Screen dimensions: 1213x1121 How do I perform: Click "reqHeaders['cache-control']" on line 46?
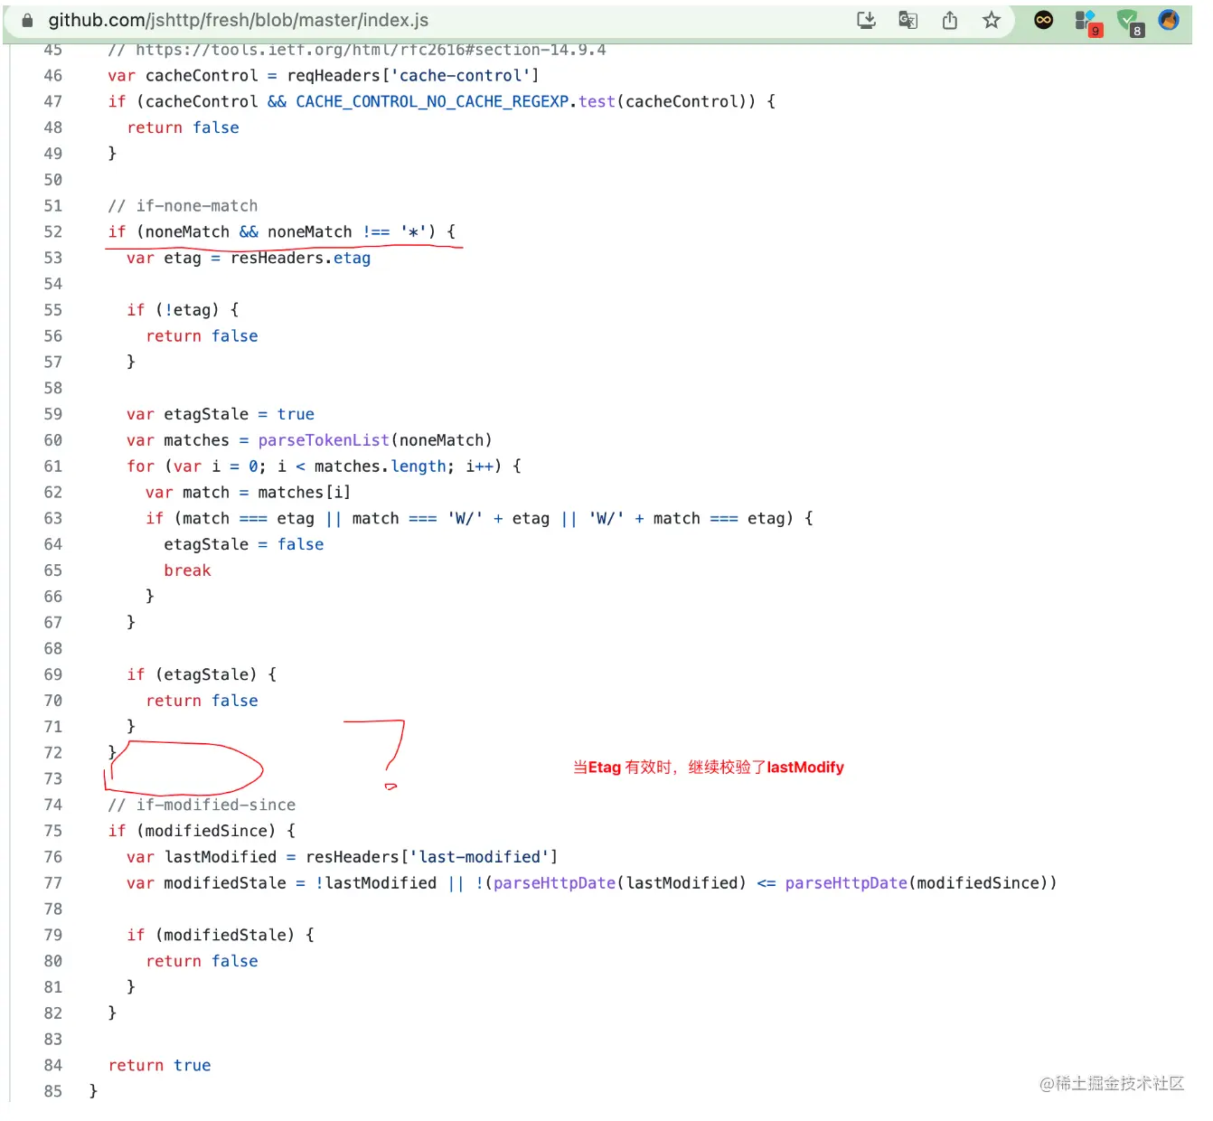pos(413,76)
